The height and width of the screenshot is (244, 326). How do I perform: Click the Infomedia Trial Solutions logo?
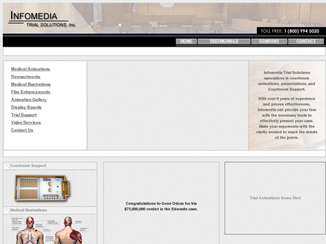(x=43, y=19)
